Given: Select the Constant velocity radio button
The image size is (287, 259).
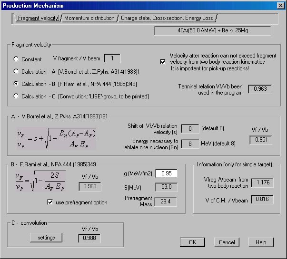Looking at the screenshot, I should [x=17, y=59].
